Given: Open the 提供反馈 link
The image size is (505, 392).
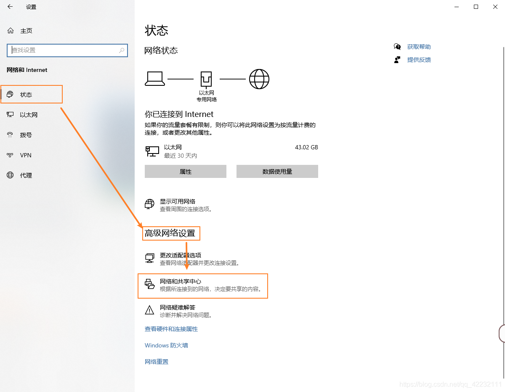Looking at the screenshot, I should coord(419,60).
